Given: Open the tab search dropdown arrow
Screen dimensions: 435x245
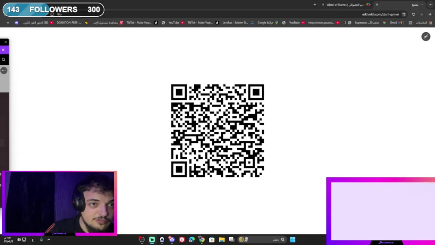Looking at the screenshot, I should (430, 5).
